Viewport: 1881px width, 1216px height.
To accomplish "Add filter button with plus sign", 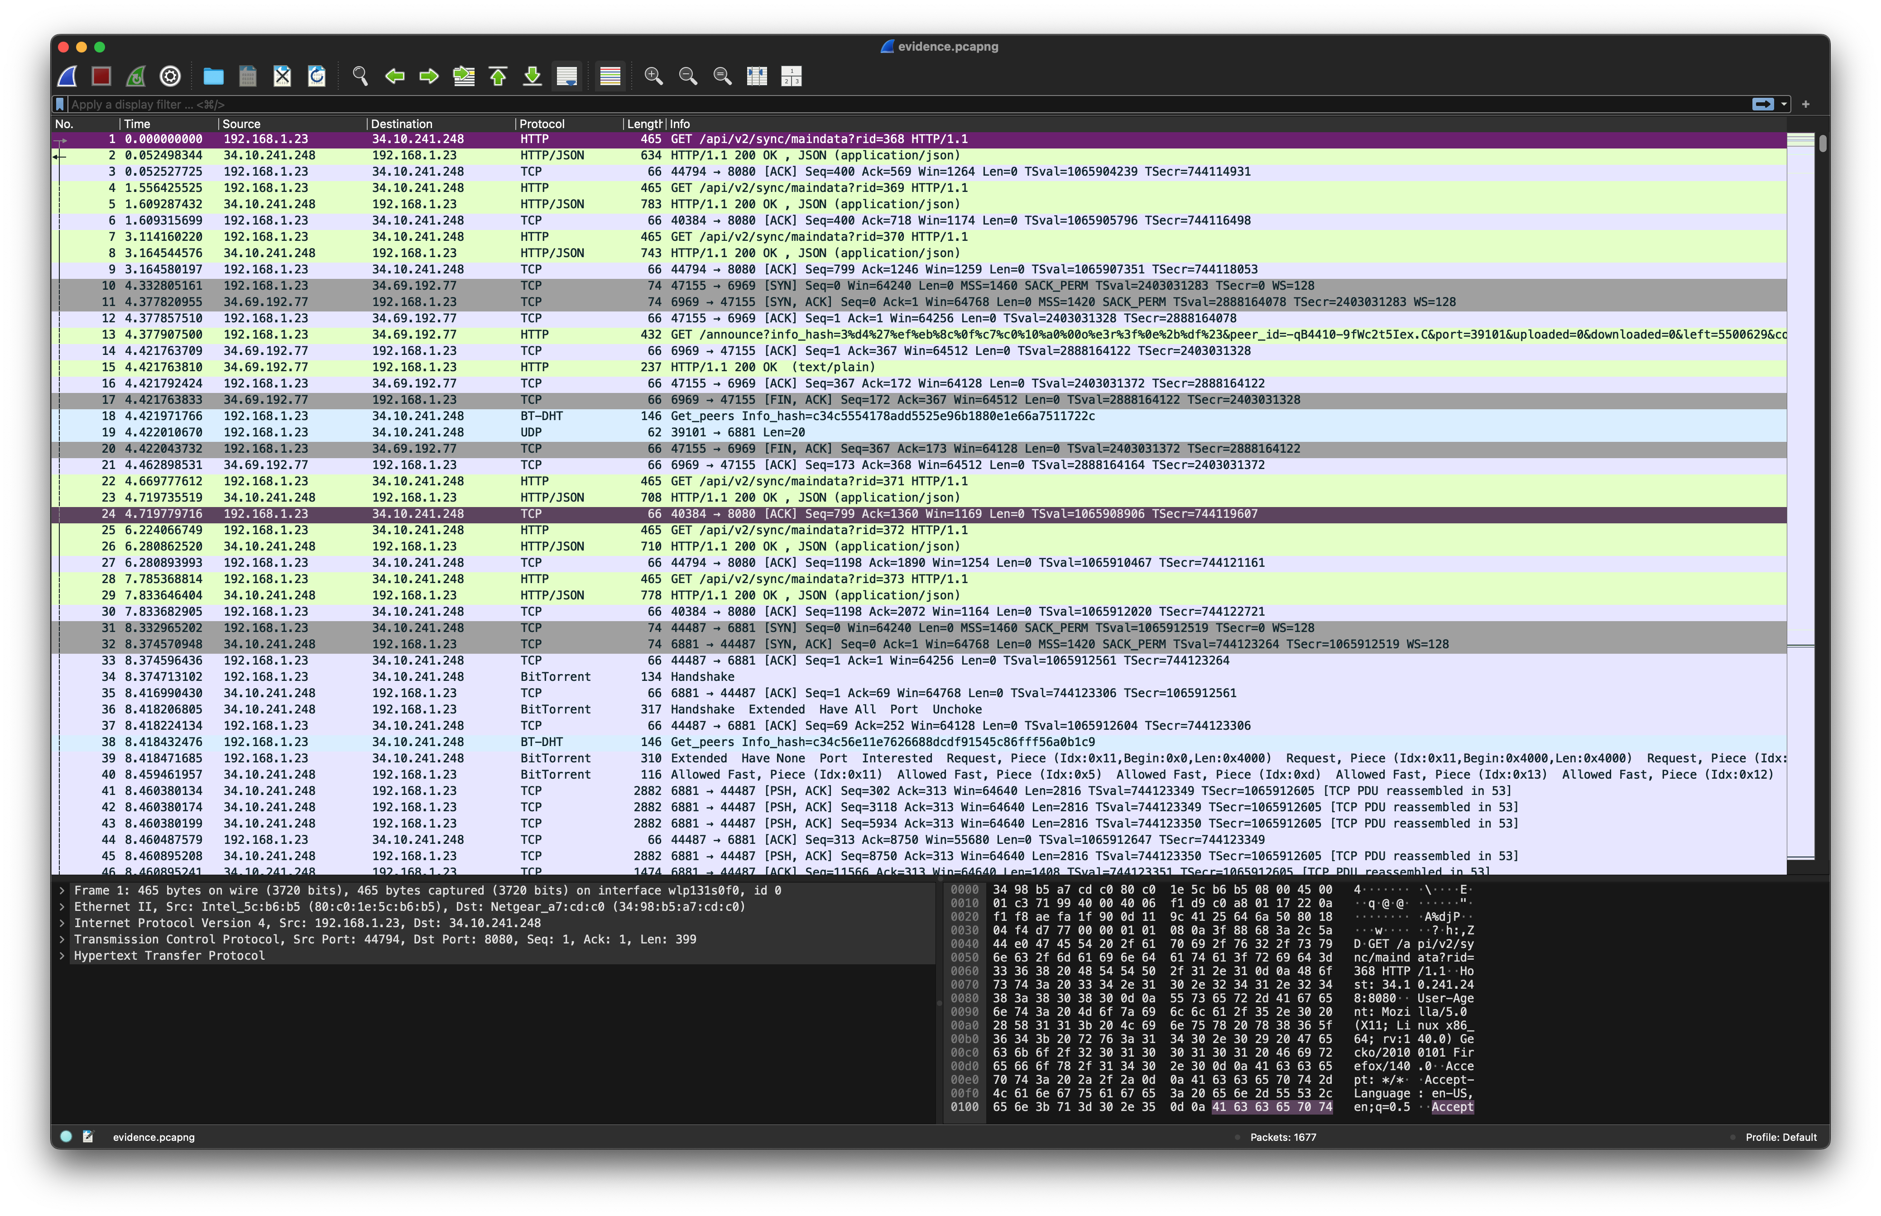I will [x=1805, y=104].
